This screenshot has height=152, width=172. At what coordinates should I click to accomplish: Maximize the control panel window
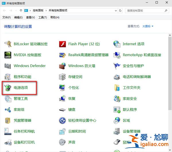click(x=157, y=2)
